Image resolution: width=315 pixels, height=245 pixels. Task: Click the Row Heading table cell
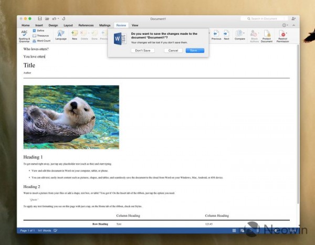[x=100, y=224]
